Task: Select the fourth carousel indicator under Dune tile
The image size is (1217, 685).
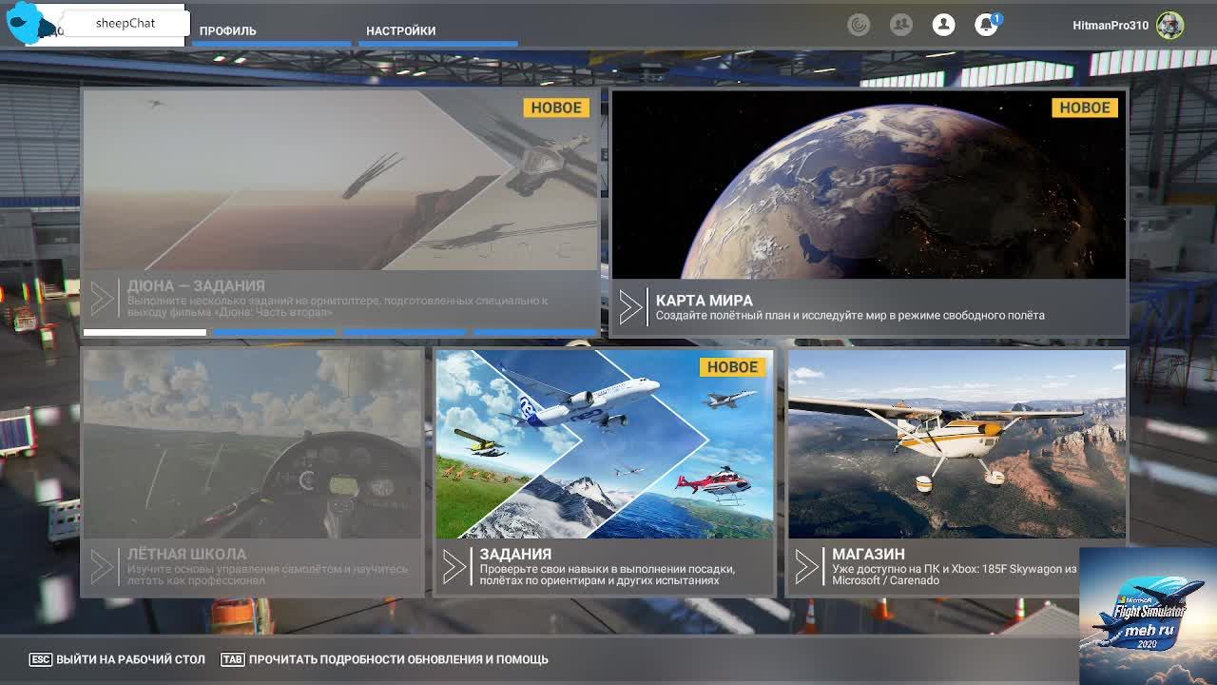Action: [535, 332]
